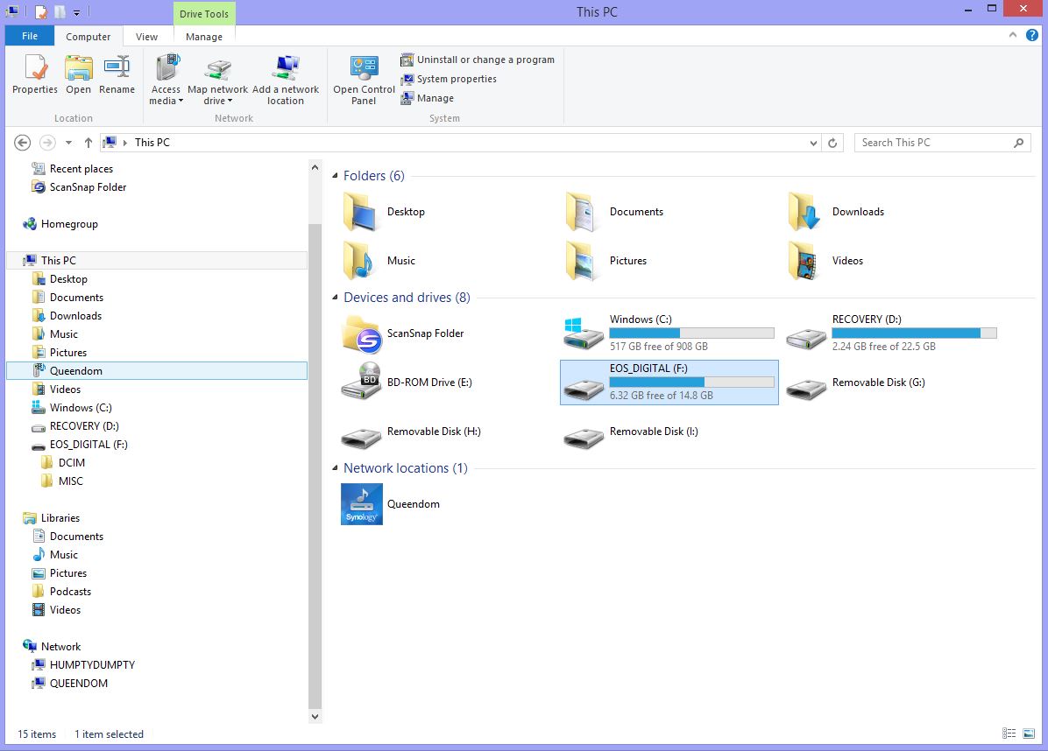Click the Forward navigation arrow
The height and width of the screenshot is (751, 1048).
[x=46, y=142]
